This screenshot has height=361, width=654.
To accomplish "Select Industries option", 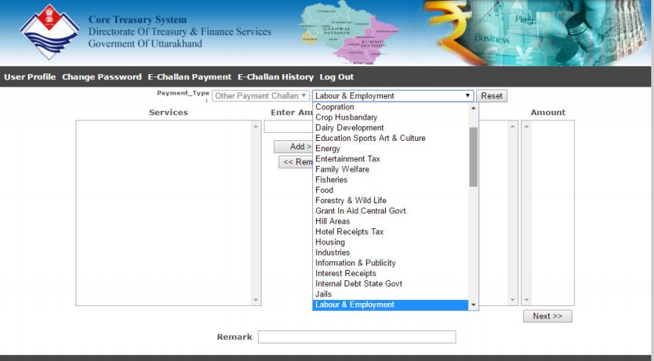I will [x=390, y=252].
